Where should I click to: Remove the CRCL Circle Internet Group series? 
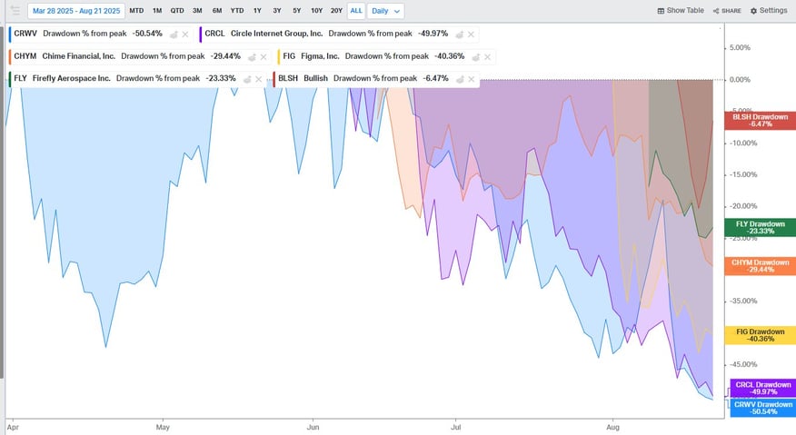point(471,35)
